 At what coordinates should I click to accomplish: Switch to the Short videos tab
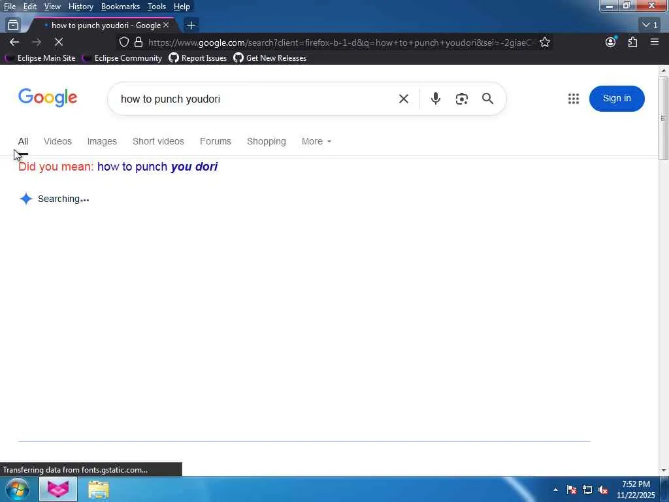click(x=158, y=141)
